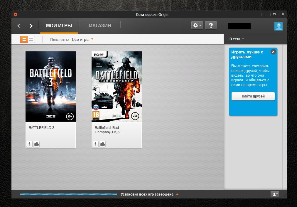Viewport: 297px width, 207px height.
Task: Open the Все игры filter dropdown
Action: 82,39
